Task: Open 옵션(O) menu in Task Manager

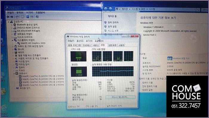Action: [x=80, y=41]
